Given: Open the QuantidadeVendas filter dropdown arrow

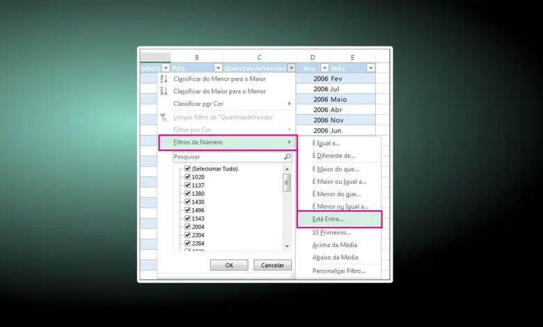Looking at the screenshot, I should [291, 67].
